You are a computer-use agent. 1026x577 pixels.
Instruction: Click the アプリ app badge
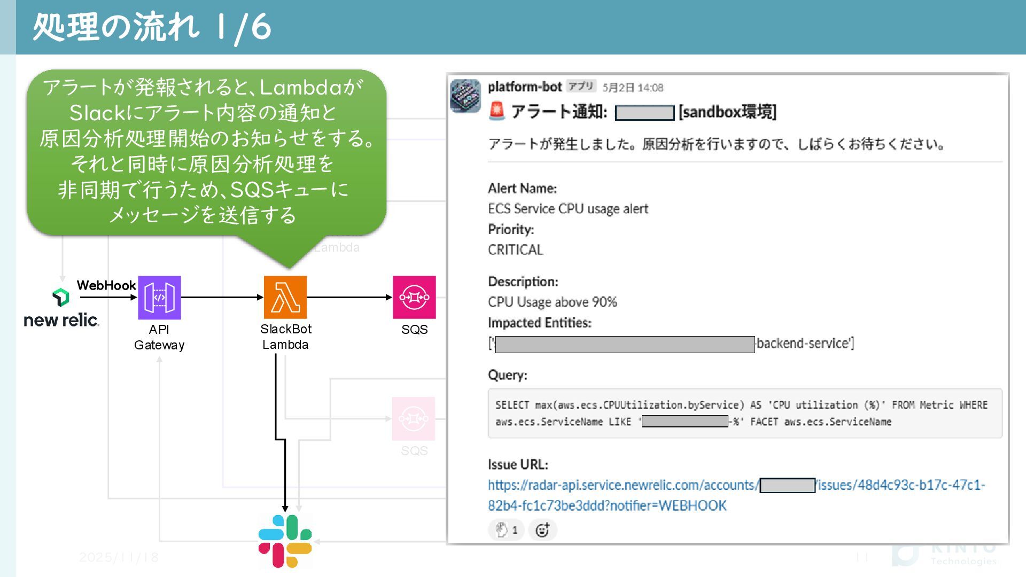pyautogui.click(x=581, y=86)
